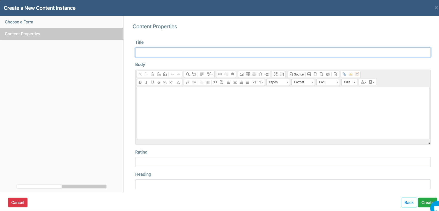Apply italic formatting in the editor
439x211 pixels.
pyautogui.click(x=146, y=82)
